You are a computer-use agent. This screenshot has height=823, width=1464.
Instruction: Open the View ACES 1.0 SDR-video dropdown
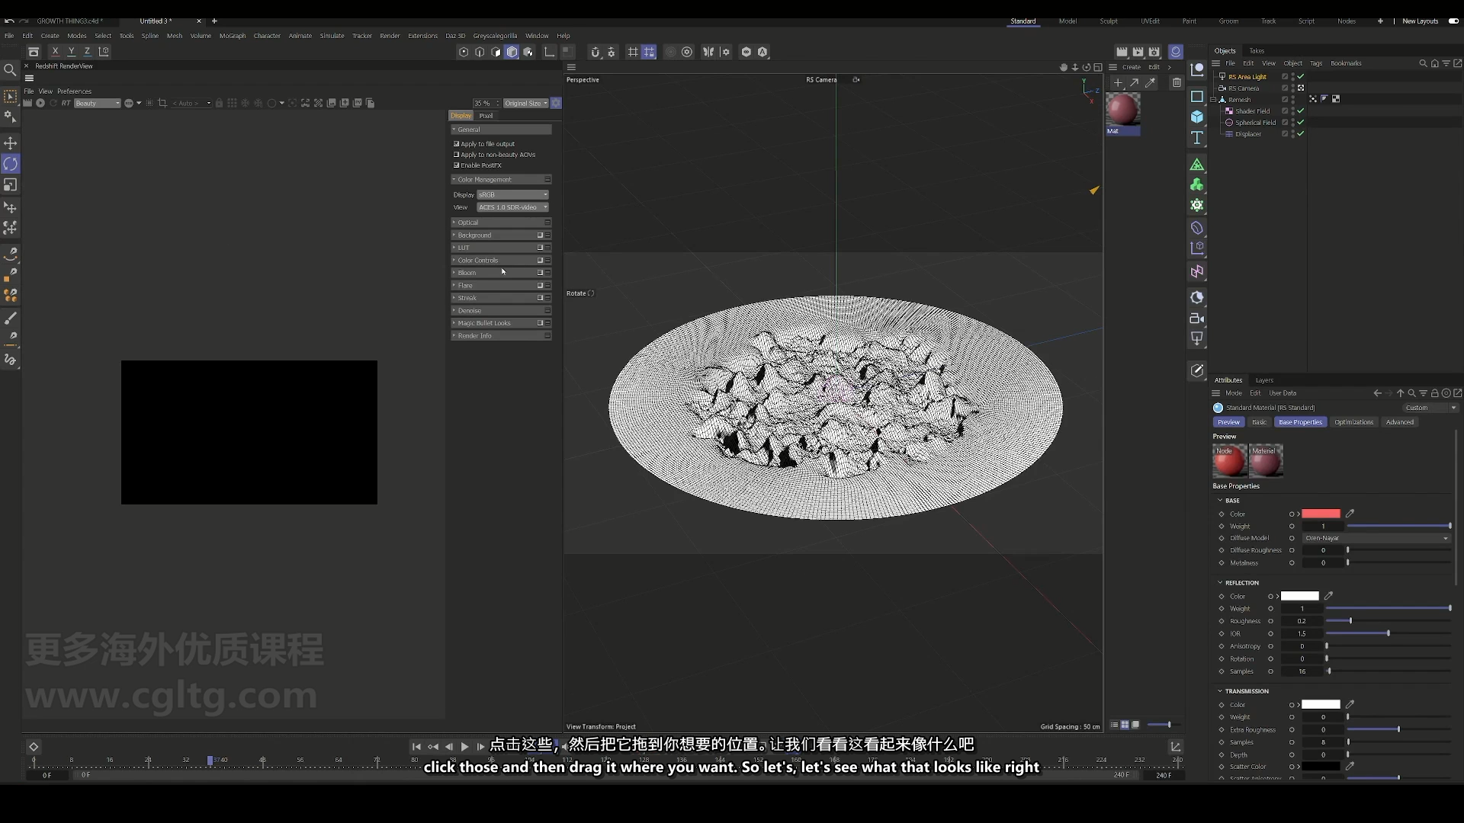click(512, 207)
